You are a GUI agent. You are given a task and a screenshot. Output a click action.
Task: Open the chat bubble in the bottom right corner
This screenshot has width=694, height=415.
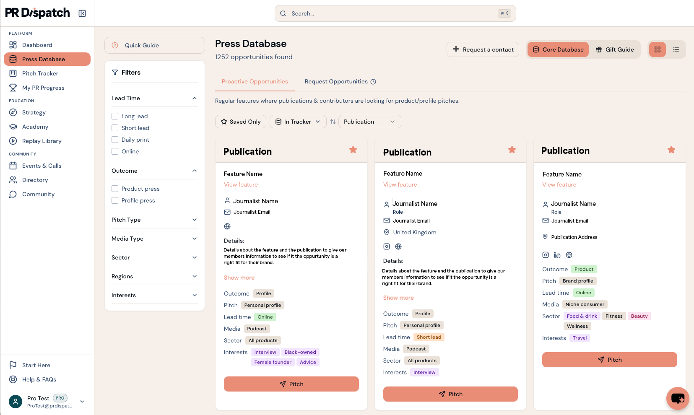click(x=677, y=399)
